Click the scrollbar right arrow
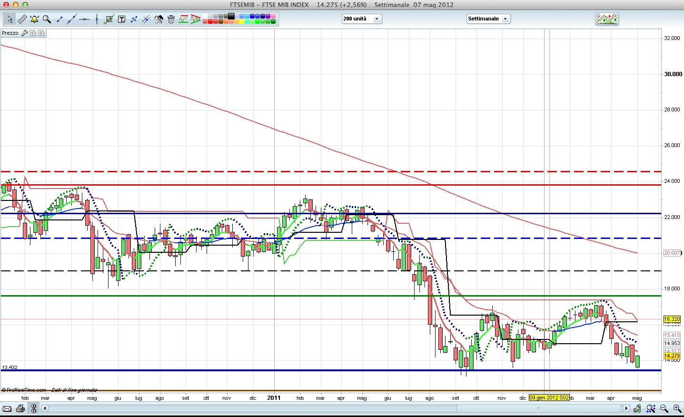Image resolution: width=684 pixels, height=417 pixels. point(626,408)
